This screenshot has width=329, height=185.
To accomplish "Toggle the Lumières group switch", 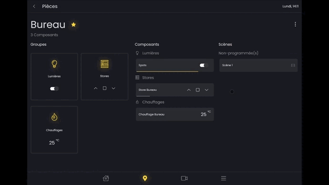I will (x=54, y=89).
